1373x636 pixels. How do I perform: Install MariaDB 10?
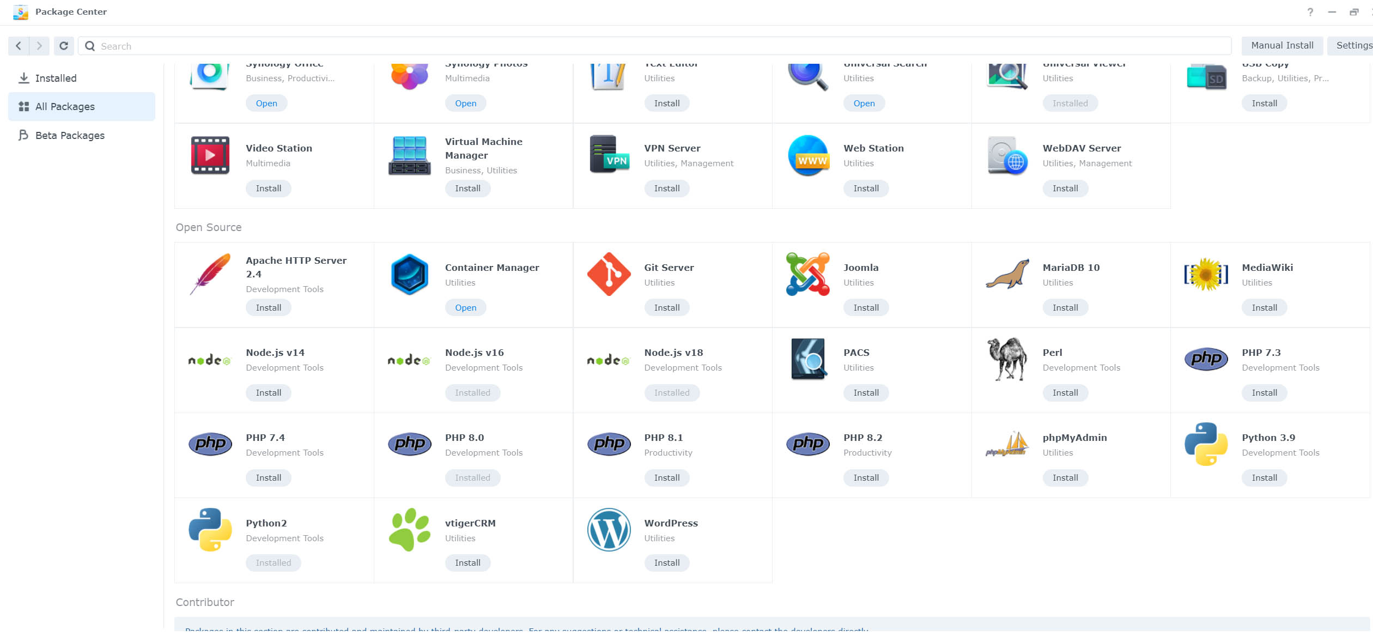tap(1065, 308)
